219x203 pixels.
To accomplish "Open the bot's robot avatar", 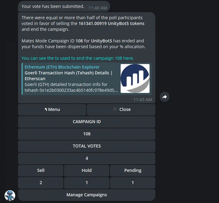I will (10, 195).
